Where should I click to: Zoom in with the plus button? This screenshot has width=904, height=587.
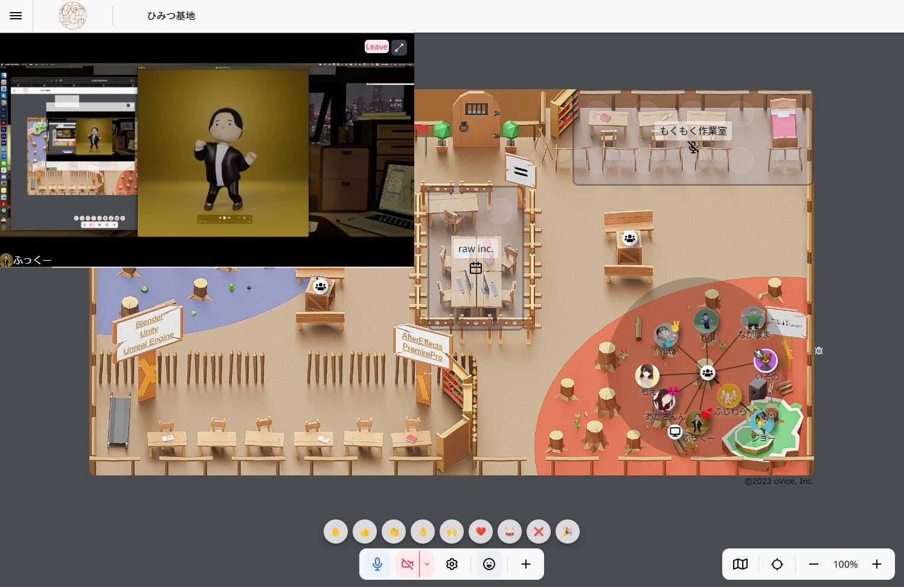pyautogui.click(x=877, y=564)
